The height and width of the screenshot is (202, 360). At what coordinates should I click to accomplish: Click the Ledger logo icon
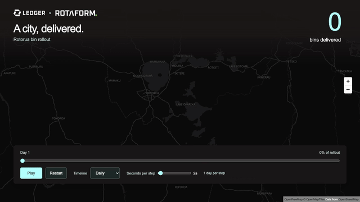tap(17, 13)
